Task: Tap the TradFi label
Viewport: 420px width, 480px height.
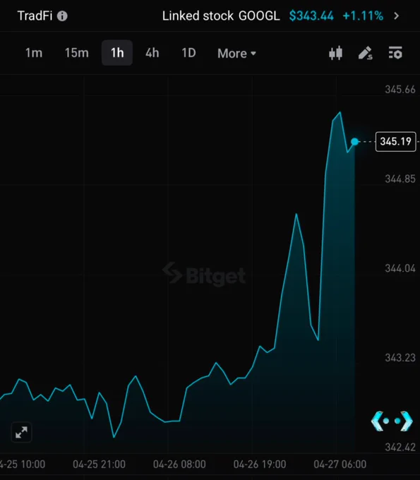Action: coord(35,16)
